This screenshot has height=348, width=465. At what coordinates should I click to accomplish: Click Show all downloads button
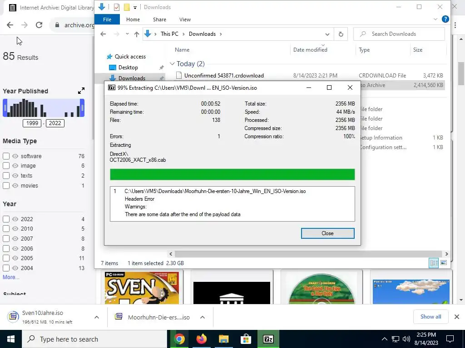click(x=430, y=317)
